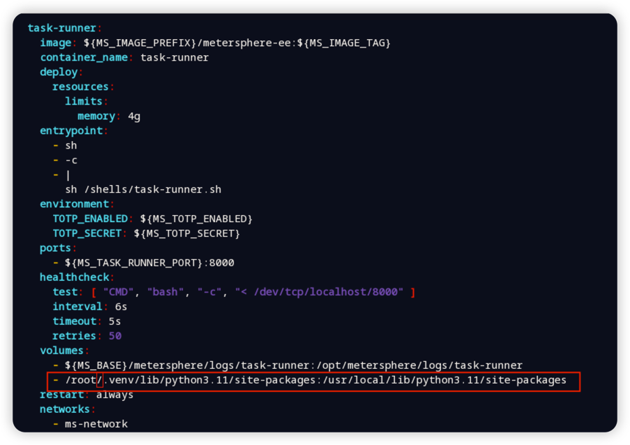This screenshot has width=630, height=445.
Task: Select the '4g' memory value
Action: pyautogui.click(x=134, y=116)
